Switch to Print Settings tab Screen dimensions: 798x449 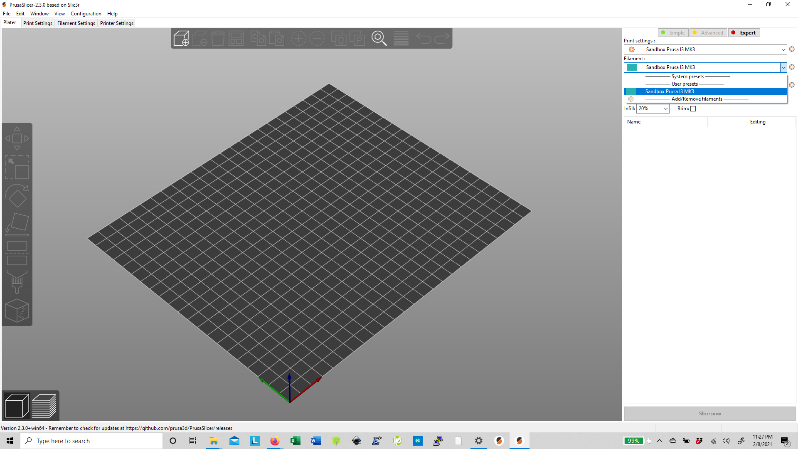(x=38, y=23)
